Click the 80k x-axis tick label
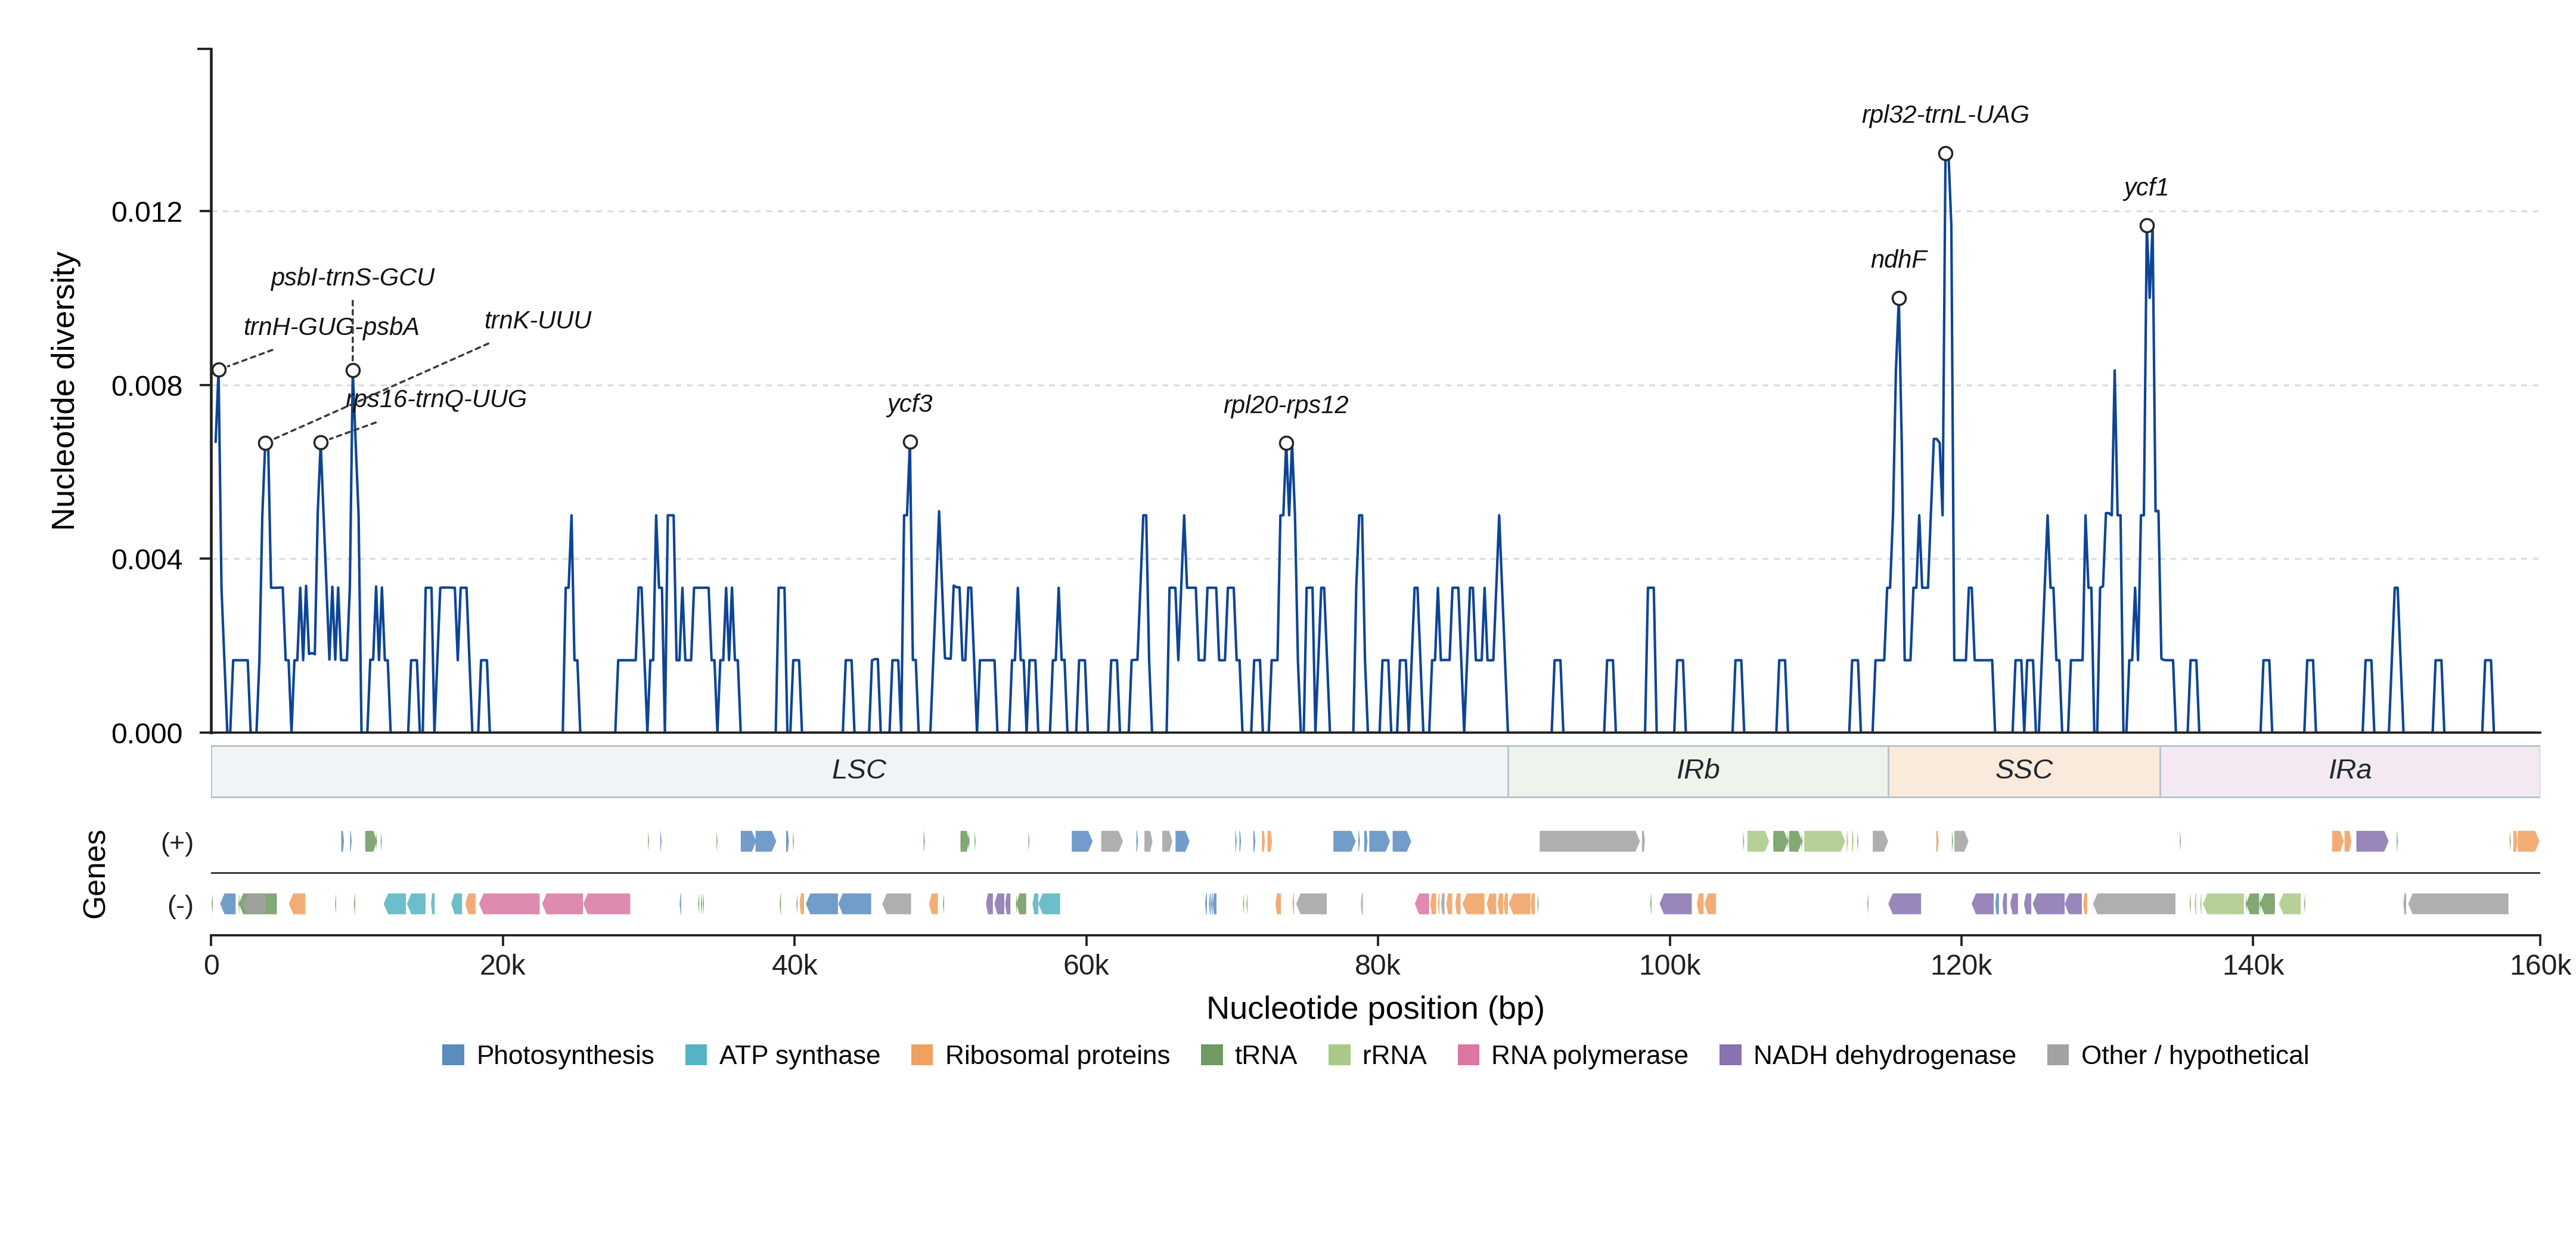2576x1253 pixels. click(1378, 966)
